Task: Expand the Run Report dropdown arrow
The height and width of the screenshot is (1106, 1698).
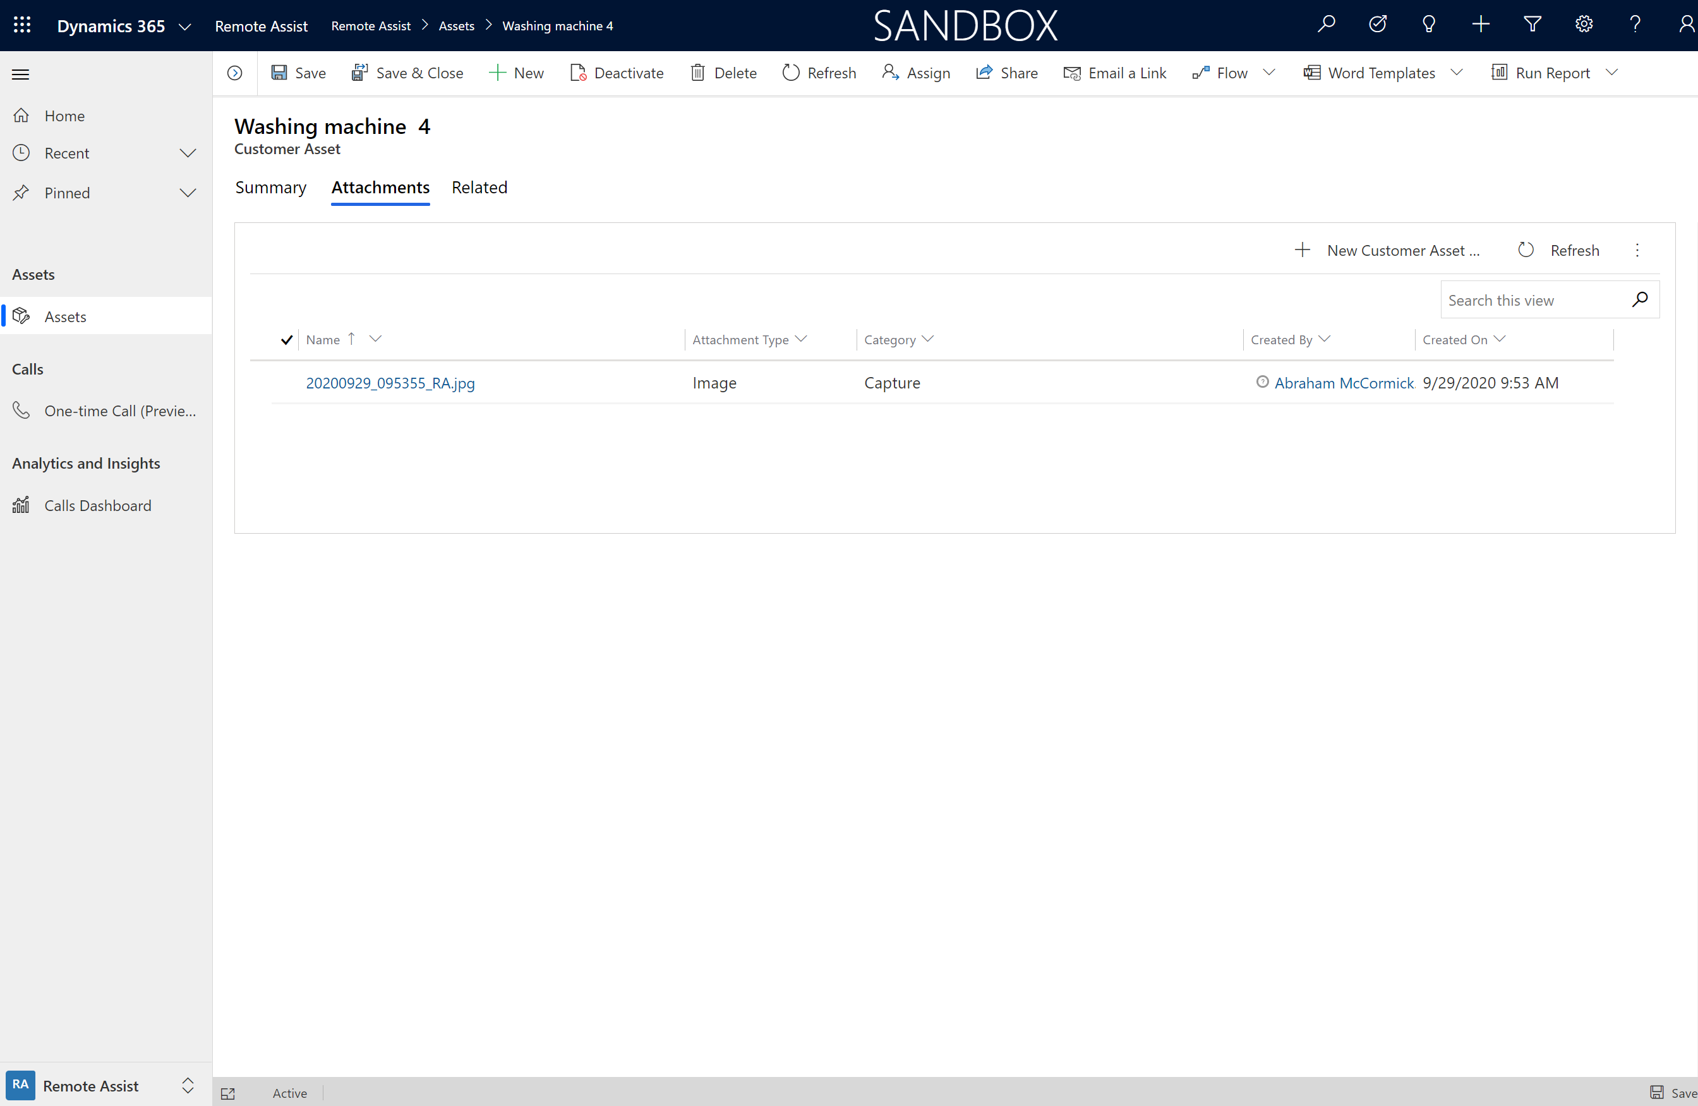Action: [1611, 73]
